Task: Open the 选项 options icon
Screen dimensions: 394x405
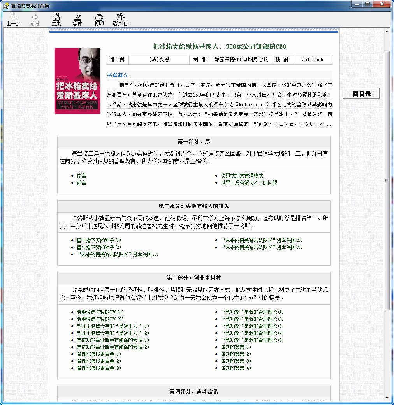Action: tap(120, 19)
